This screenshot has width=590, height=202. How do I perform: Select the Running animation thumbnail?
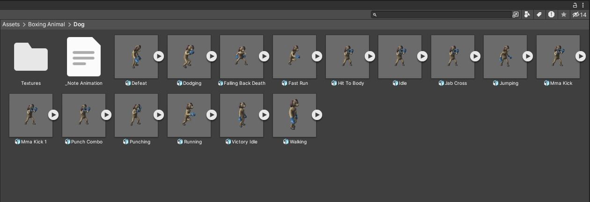click(x=189, y=115)
